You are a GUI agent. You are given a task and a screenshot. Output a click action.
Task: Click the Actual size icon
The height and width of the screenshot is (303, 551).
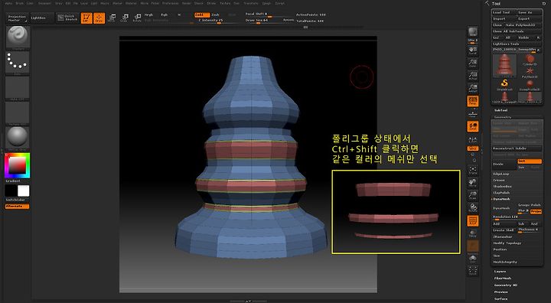click(473, 76)
